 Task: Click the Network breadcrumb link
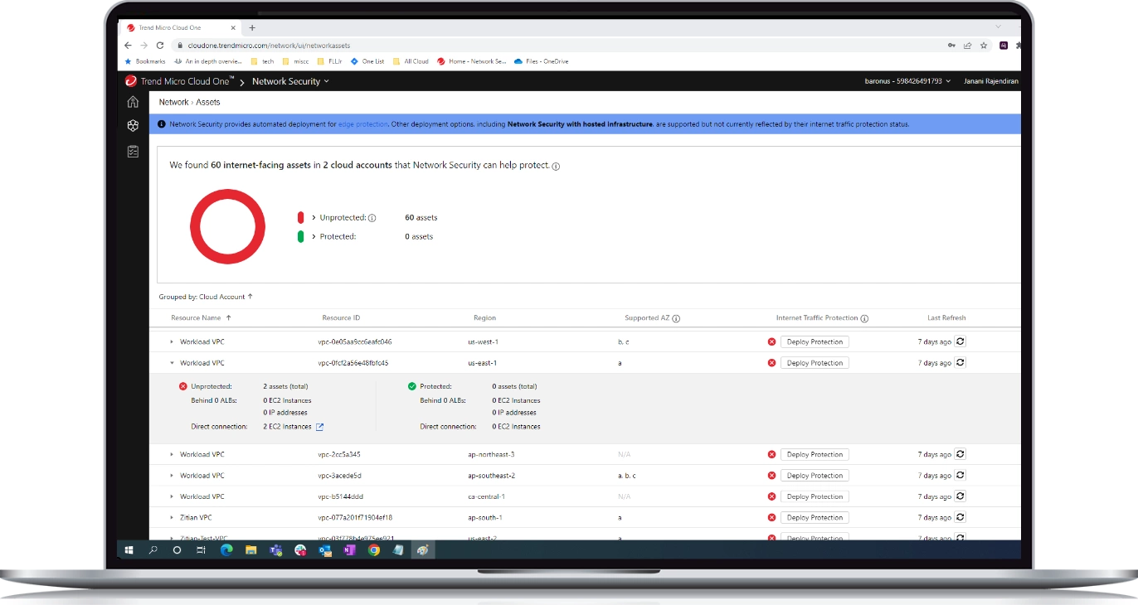(173, 102)
